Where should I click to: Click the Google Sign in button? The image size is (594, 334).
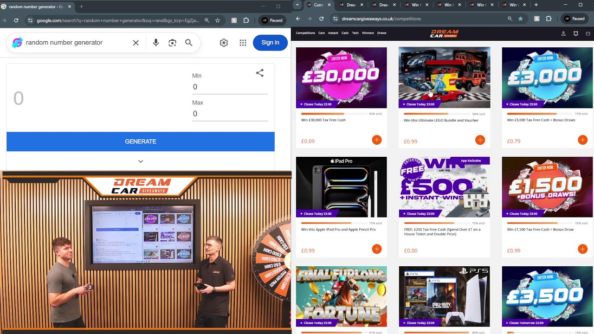click(x=270, y=43)
